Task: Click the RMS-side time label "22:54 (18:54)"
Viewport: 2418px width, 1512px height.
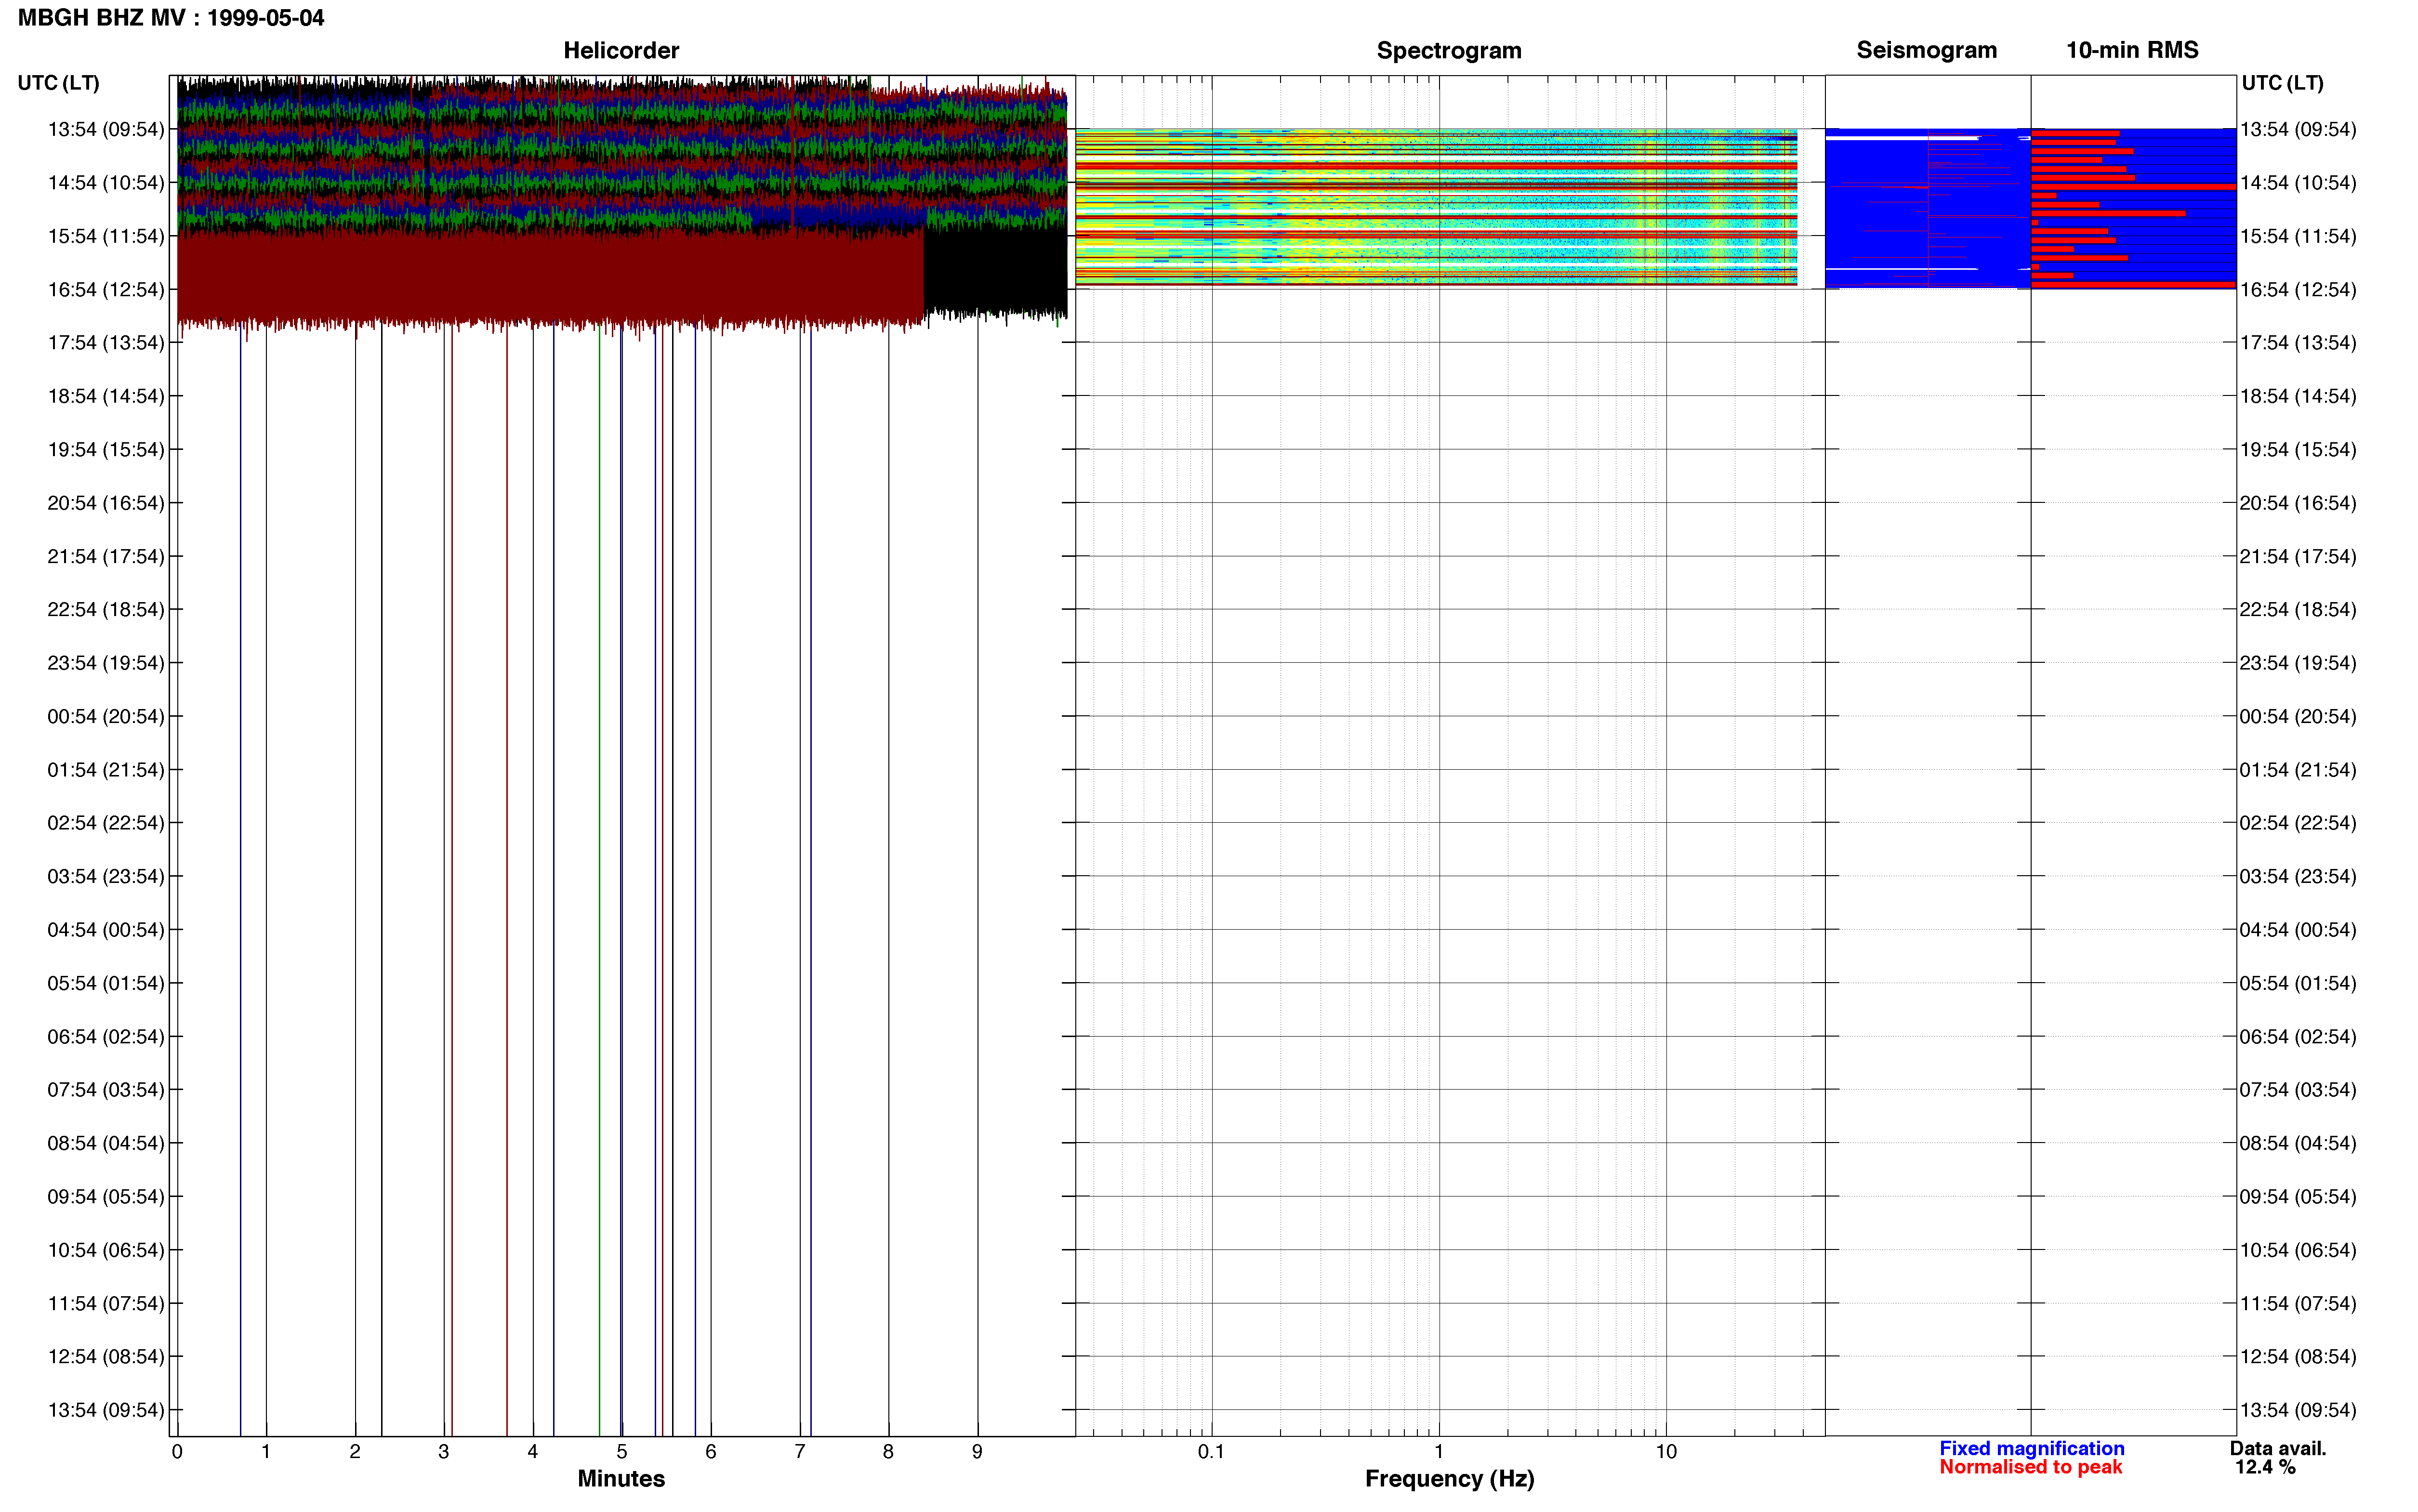Action: [2298, 610]
